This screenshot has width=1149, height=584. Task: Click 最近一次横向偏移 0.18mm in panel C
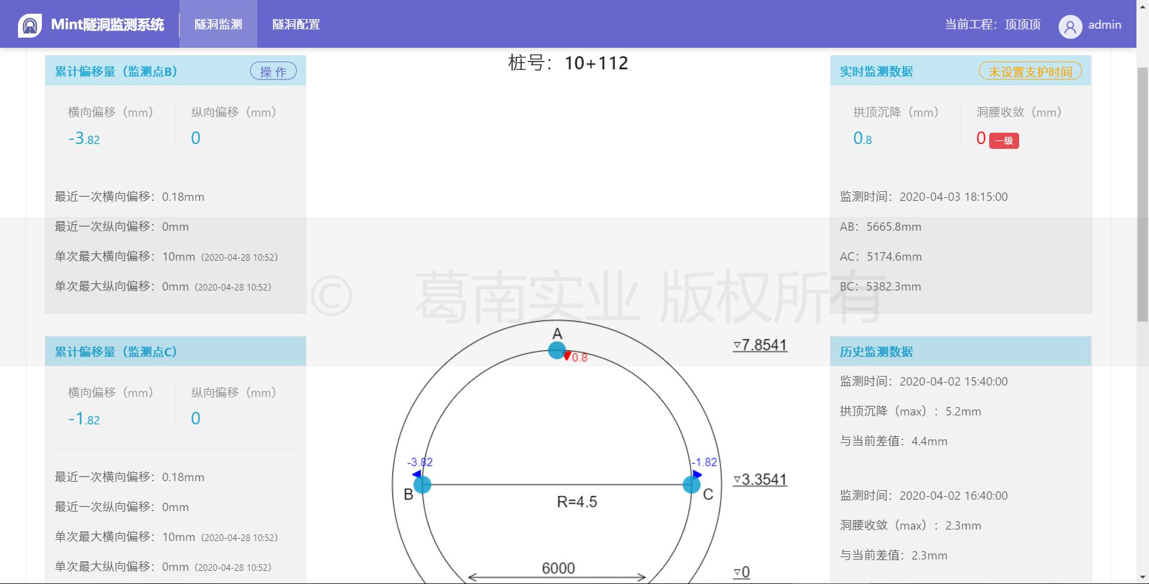pyautogui.click(x=129, y=477)
